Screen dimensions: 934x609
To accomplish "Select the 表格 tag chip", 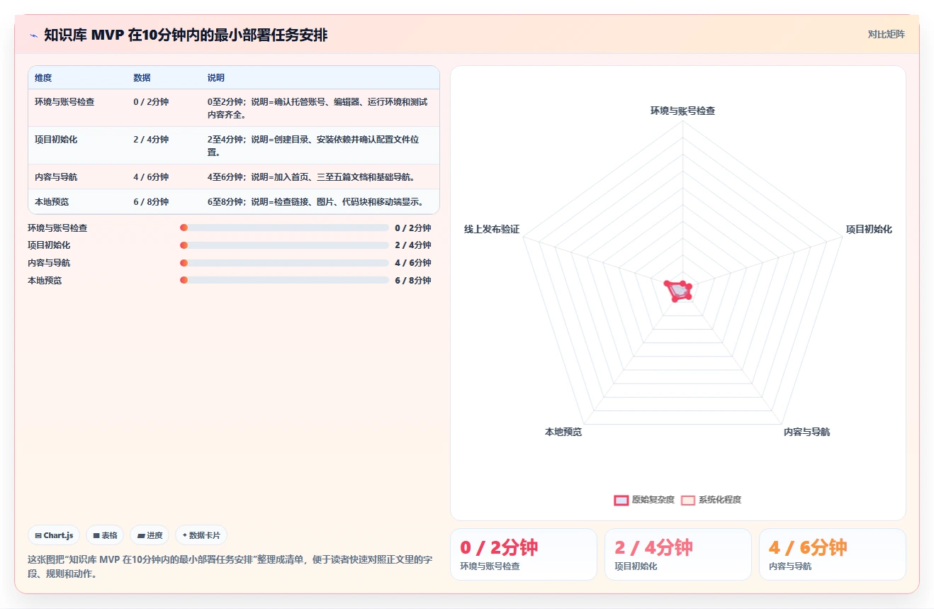I will (x=105, y=535).
